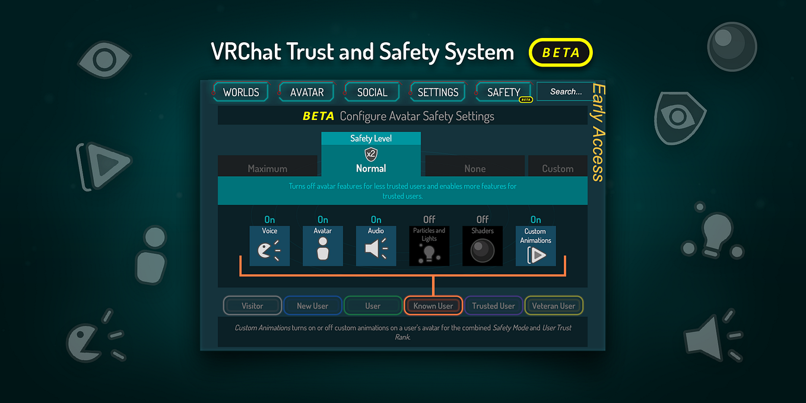Image resolution: width=806 pixels, height=403 pixels.
Task: Switch to the SOCIAL tab
Action: (x=372, y=92)
